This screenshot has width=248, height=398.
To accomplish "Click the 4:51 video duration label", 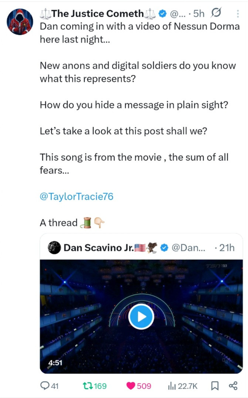I will (x=55, y=362).
